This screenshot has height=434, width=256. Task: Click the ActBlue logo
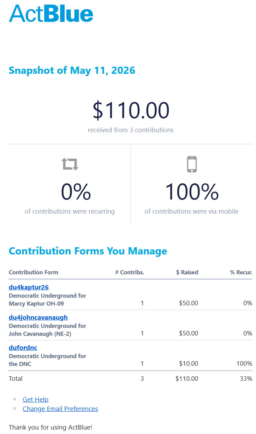coord(51,14)
